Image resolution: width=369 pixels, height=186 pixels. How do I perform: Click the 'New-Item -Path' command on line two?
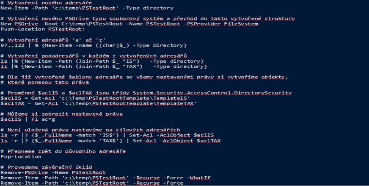[x=24, y=8]
